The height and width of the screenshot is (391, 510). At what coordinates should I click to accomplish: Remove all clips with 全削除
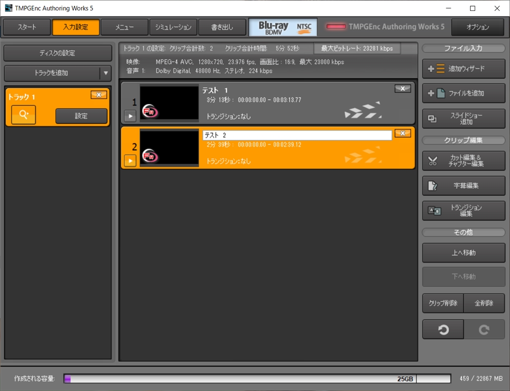click(x=484, y=303)
